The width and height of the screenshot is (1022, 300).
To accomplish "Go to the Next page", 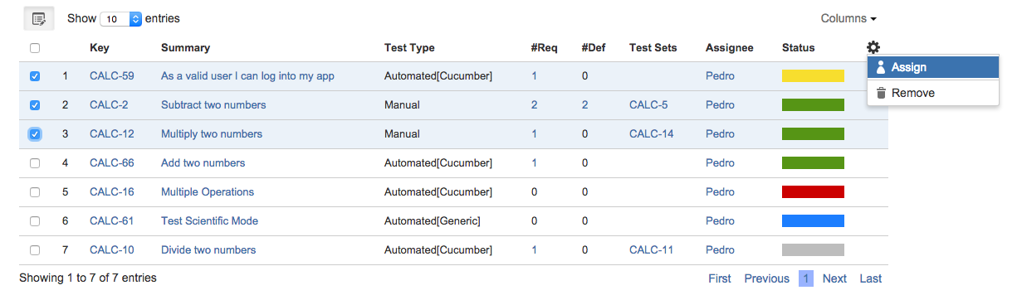I will click(x=834, y=278).
